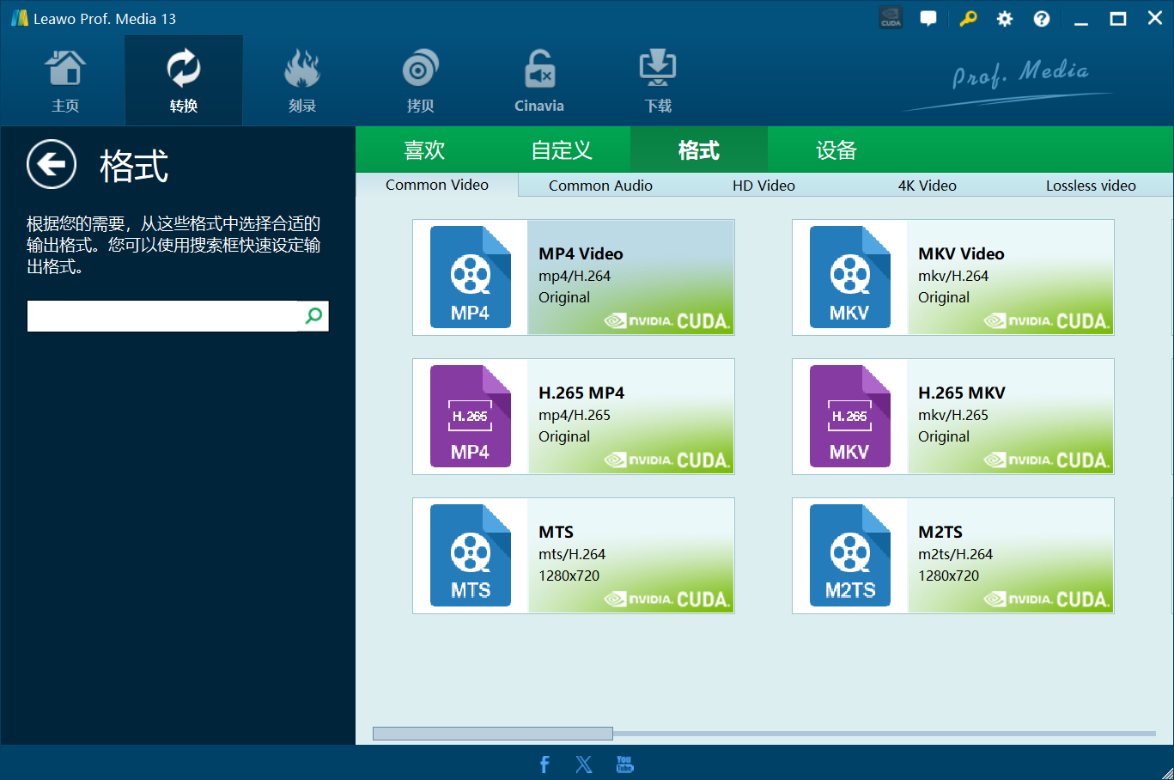Open the YouTube link icon
This screenshot has height=780, width=1174.
[x=624, y=764]
